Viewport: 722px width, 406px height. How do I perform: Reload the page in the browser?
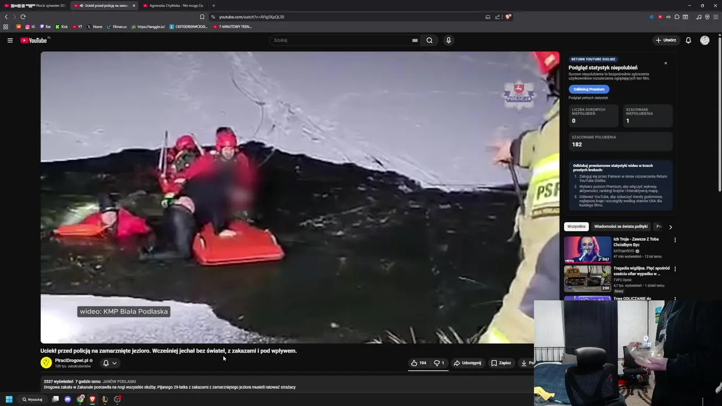23,17
